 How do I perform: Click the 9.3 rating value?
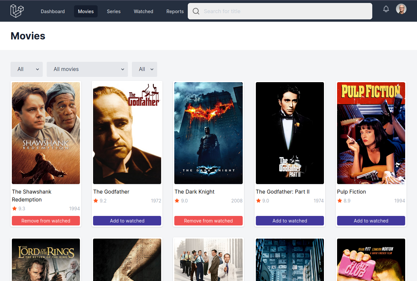[x=22, y=209]
